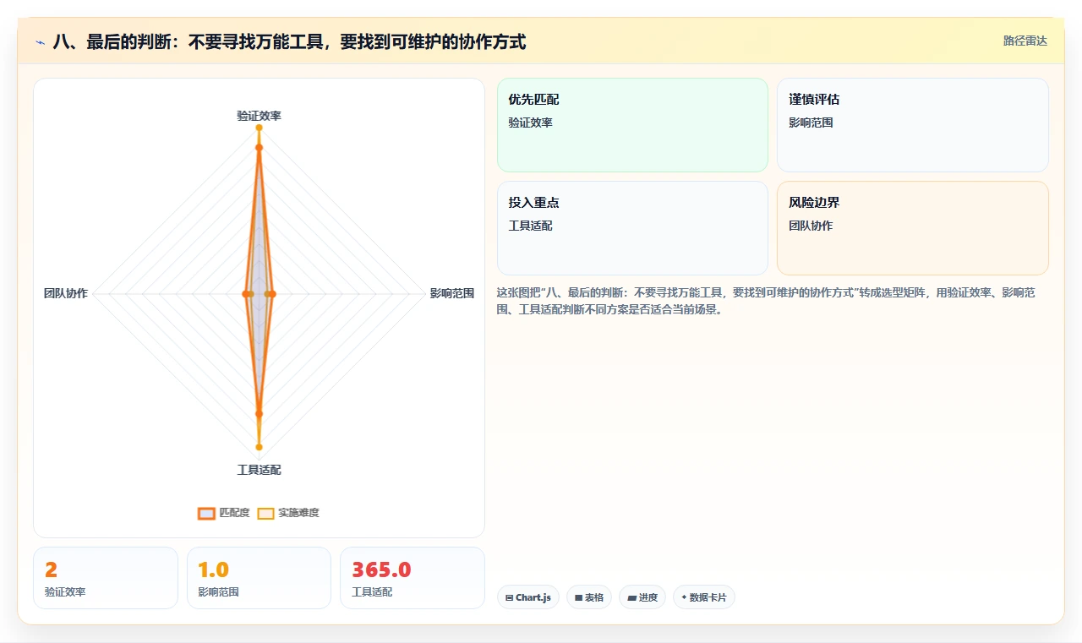This screenshot has width=1082, height=643.
Task: Click the red 365.0 value
Action: [x=381, y=569]
